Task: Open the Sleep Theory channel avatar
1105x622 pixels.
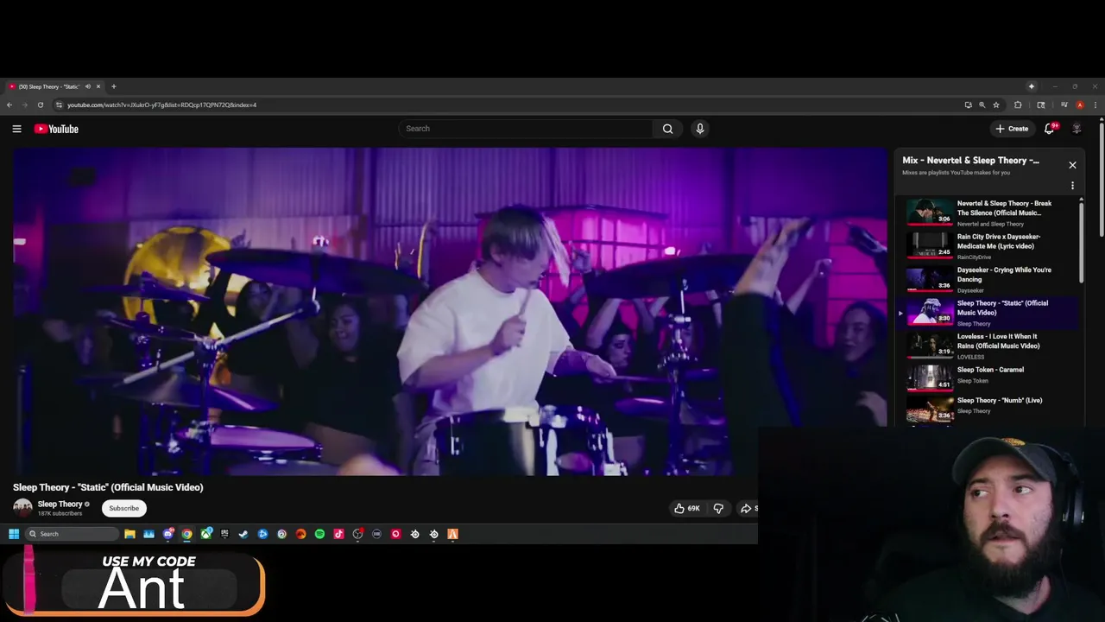Action: 22,508
